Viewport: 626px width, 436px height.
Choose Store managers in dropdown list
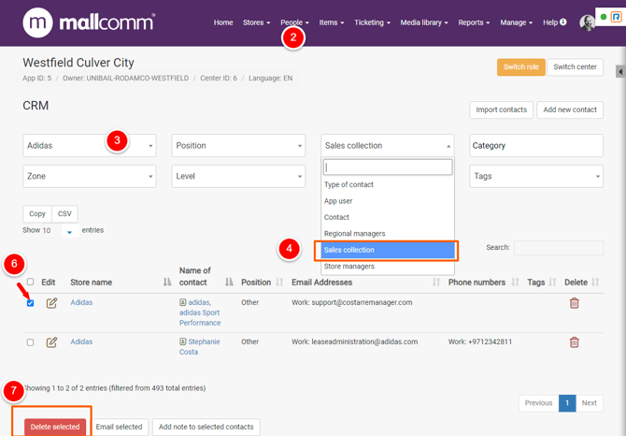[388, 266]
